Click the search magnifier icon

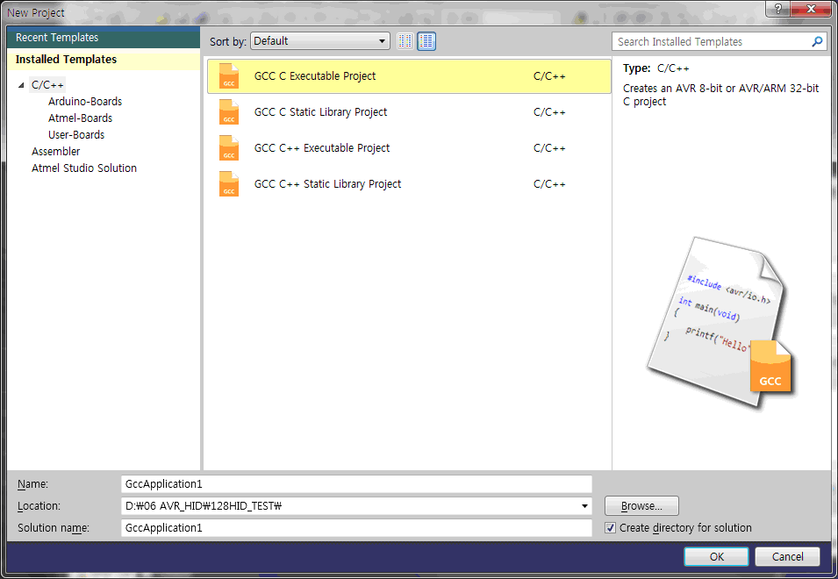pyautogui.click(x=818, y=41)
